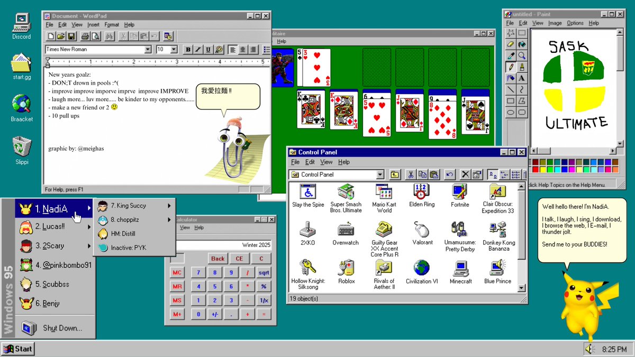Click the Find binoculars icon in WordPad
Screen dimensions: 635x357
pos(110,36)
